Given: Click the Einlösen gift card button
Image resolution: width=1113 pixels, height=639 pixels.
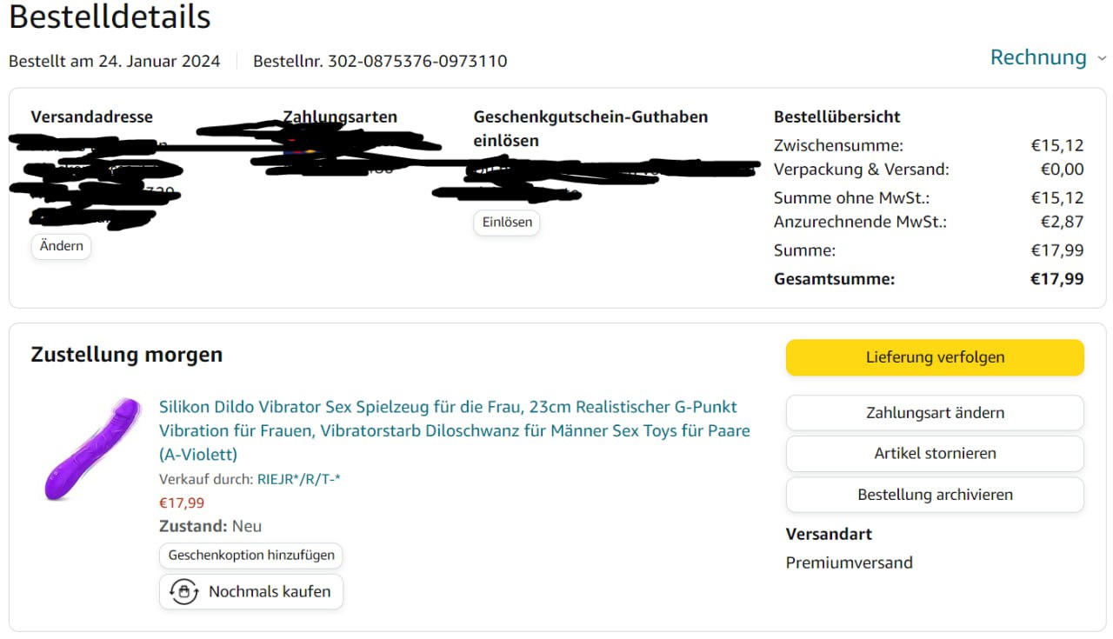Looking at the screenshot, I should coord(507,223).
